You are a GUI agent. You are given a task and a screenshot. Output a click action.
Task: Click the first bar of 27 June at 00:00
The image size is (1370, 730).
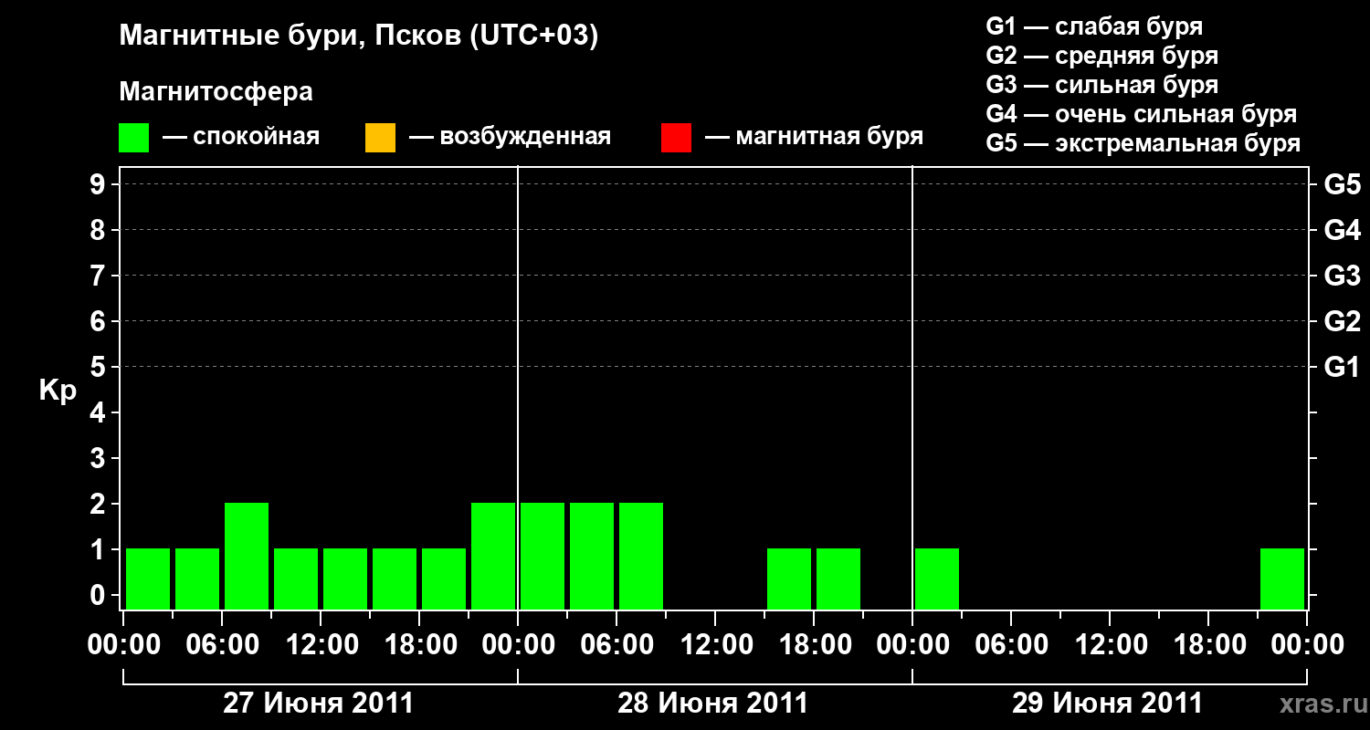(x=148, y=579)
